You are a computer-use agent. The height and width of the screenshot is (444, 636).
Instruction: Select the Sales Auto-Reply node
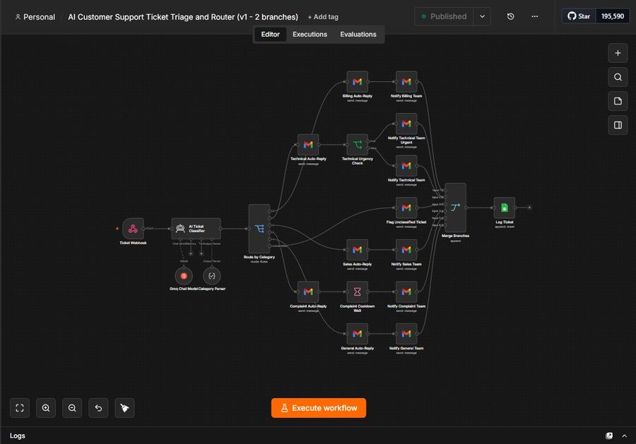coord(358,250)
